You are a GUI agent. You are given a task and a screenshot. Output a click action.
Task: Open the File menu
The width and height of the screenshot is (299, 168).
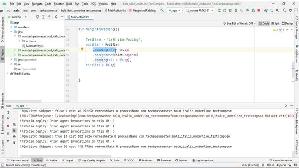coord(12,4)
